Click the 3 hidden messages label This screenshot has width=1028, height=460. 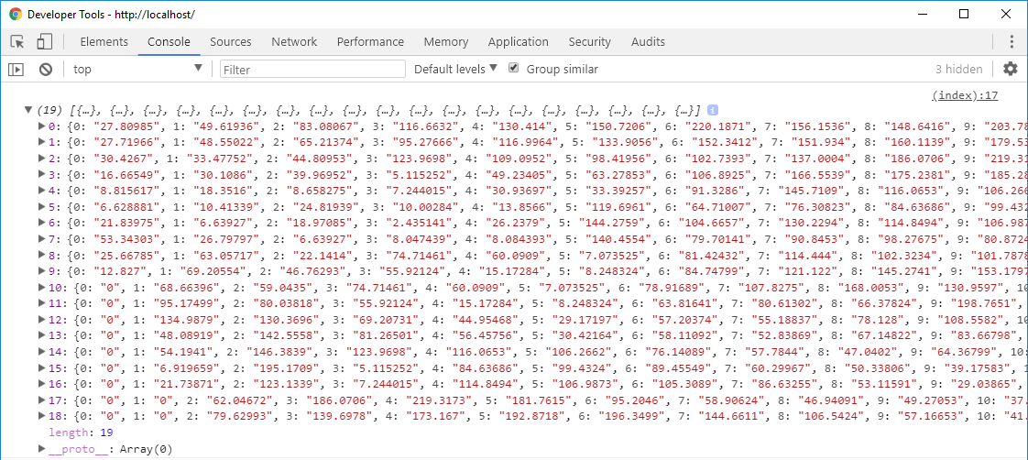(958, 69)
